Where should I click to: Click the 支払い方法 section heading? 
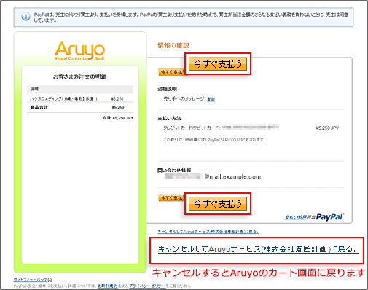point(169,118)
